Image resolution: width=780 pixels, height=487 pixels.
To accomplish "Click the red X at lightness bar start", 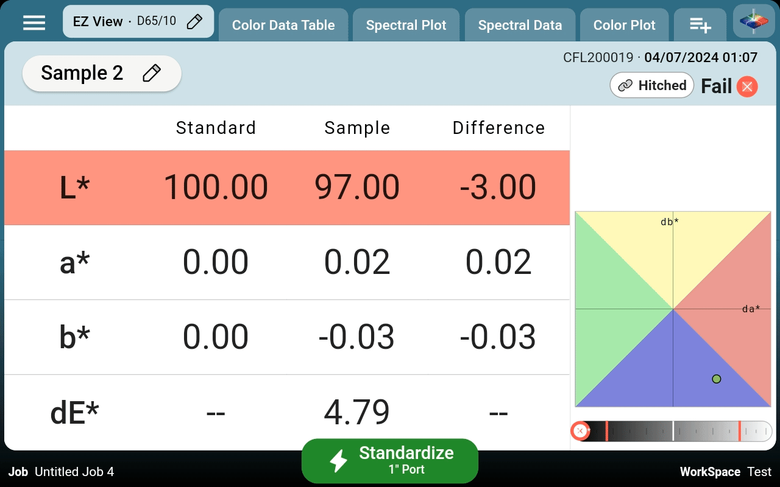I will [580, 431].
